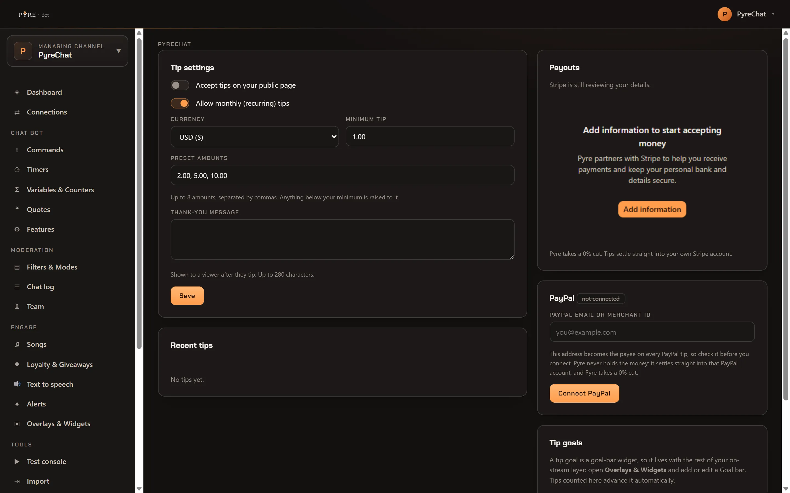Click the Features gear icon
790x493 pixels.
click(x=17, y=229)
